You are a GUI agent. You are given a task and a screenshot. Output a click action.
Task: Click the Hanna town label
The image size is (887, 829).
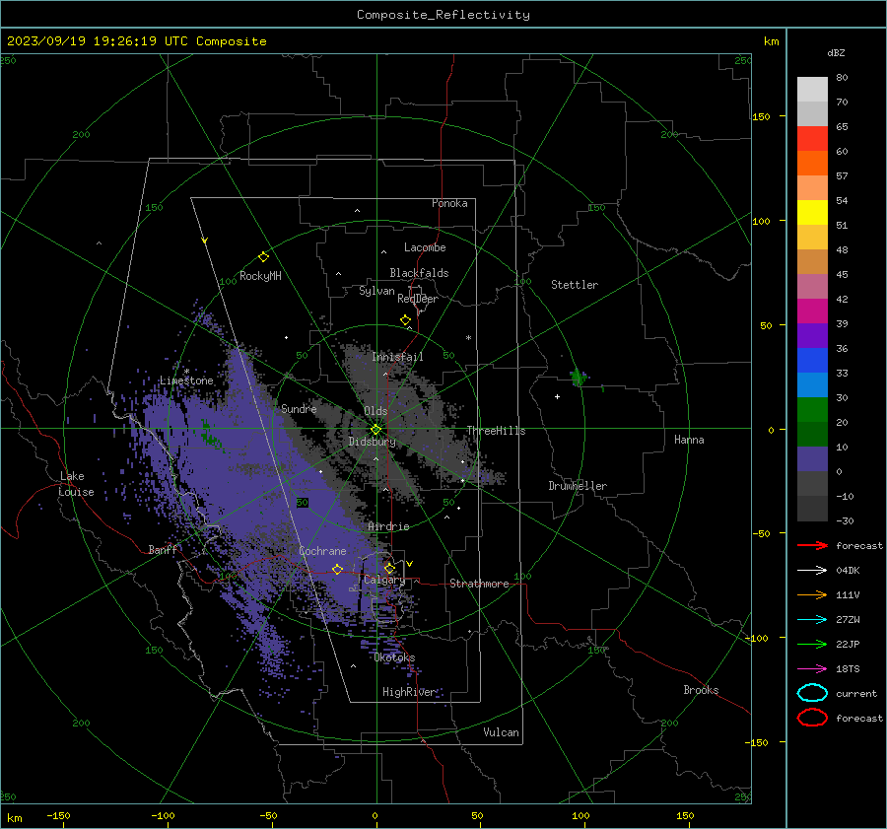(689, 440)
